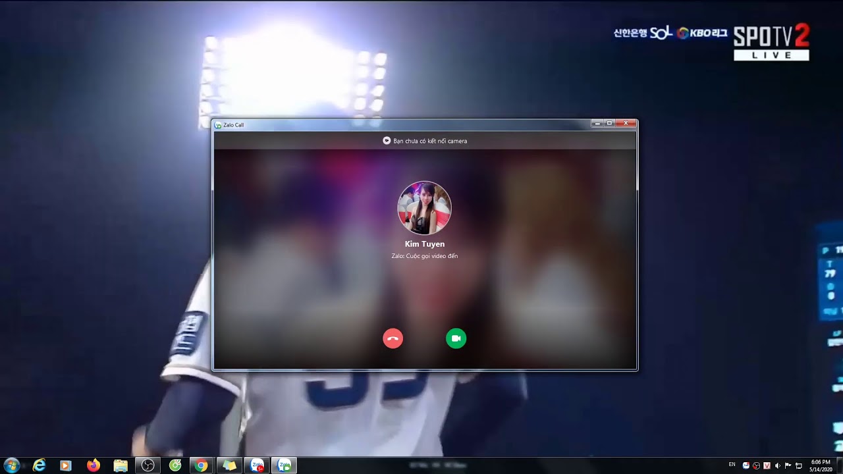
Task: Click the Show Desktop strip at taskbar end
Action: click(839, 465)
